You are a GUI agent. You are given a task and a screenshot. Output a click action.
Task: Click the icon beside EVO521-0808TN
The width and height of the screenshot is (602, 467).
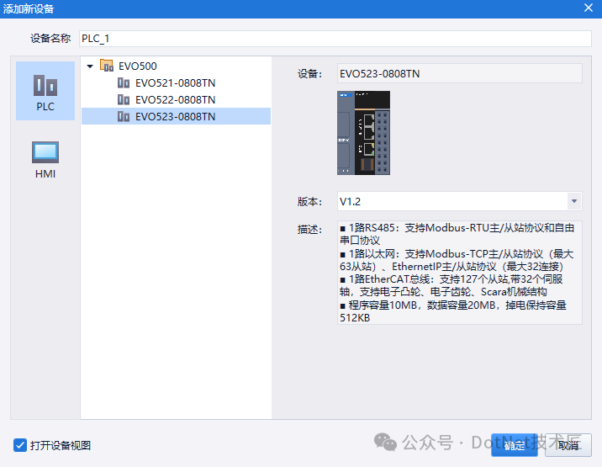124,83
